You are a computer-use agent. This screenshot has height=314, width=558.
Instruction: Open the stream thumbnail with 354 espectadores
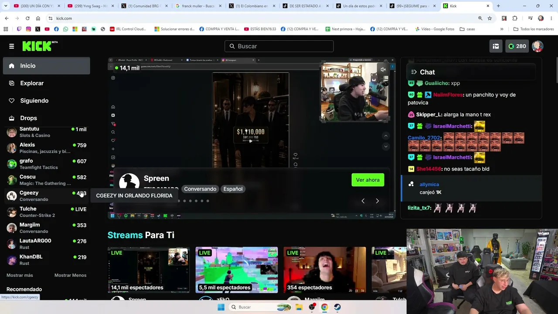point(325,270)
